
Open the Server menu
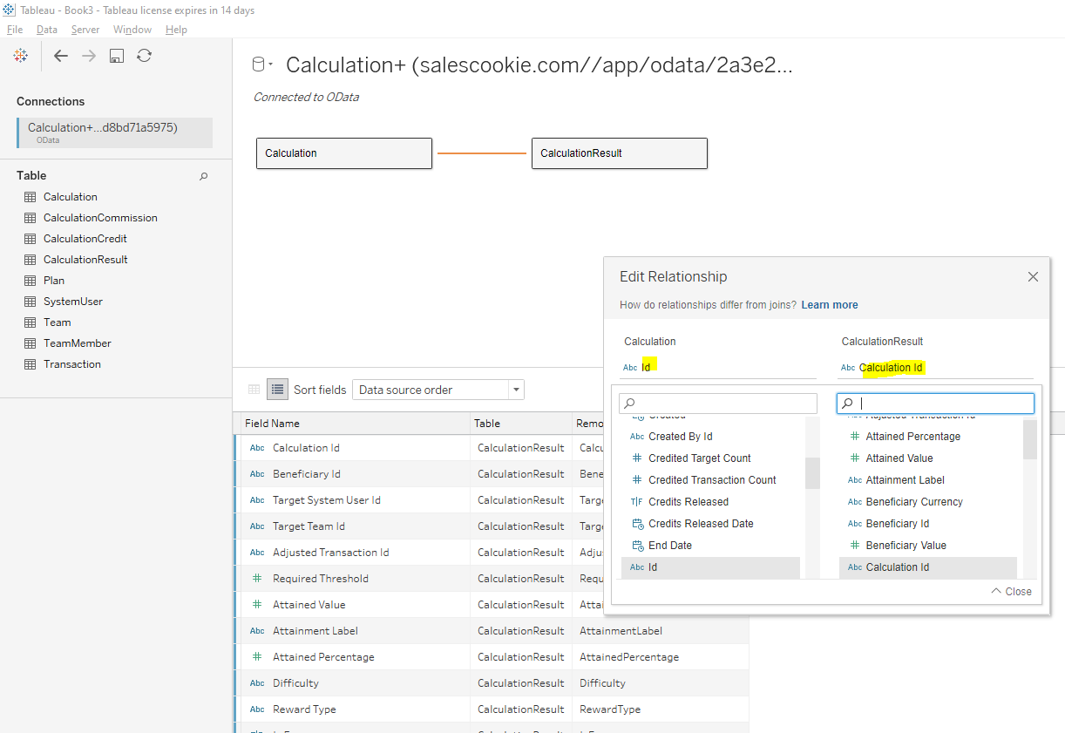(x=85, y=29)
